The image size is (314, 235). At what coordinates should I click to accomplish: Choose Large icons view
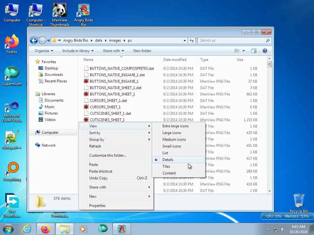tap(178, 133)
